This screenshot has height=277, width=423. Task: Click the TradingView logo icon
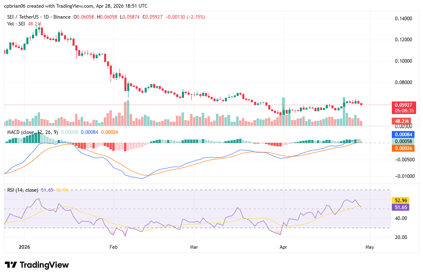pyautogui.click(x=11, y=265)
